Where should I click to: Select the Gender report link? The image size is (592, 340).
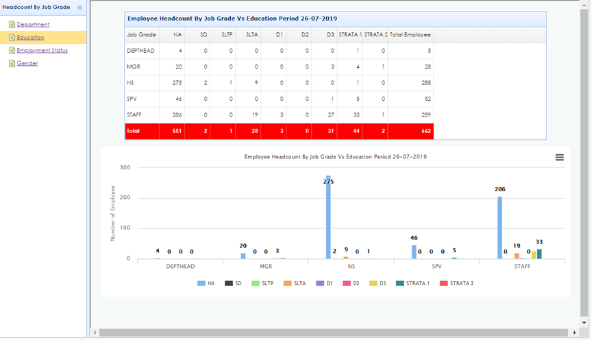click(x=27, y=64)
